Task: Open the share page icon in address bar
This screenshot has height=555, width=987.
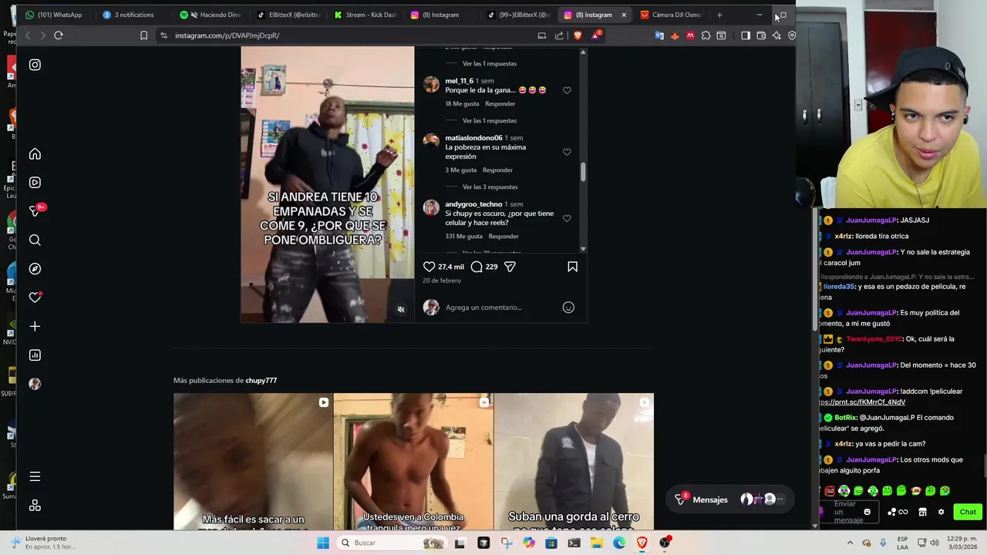Action: (559, 35)
